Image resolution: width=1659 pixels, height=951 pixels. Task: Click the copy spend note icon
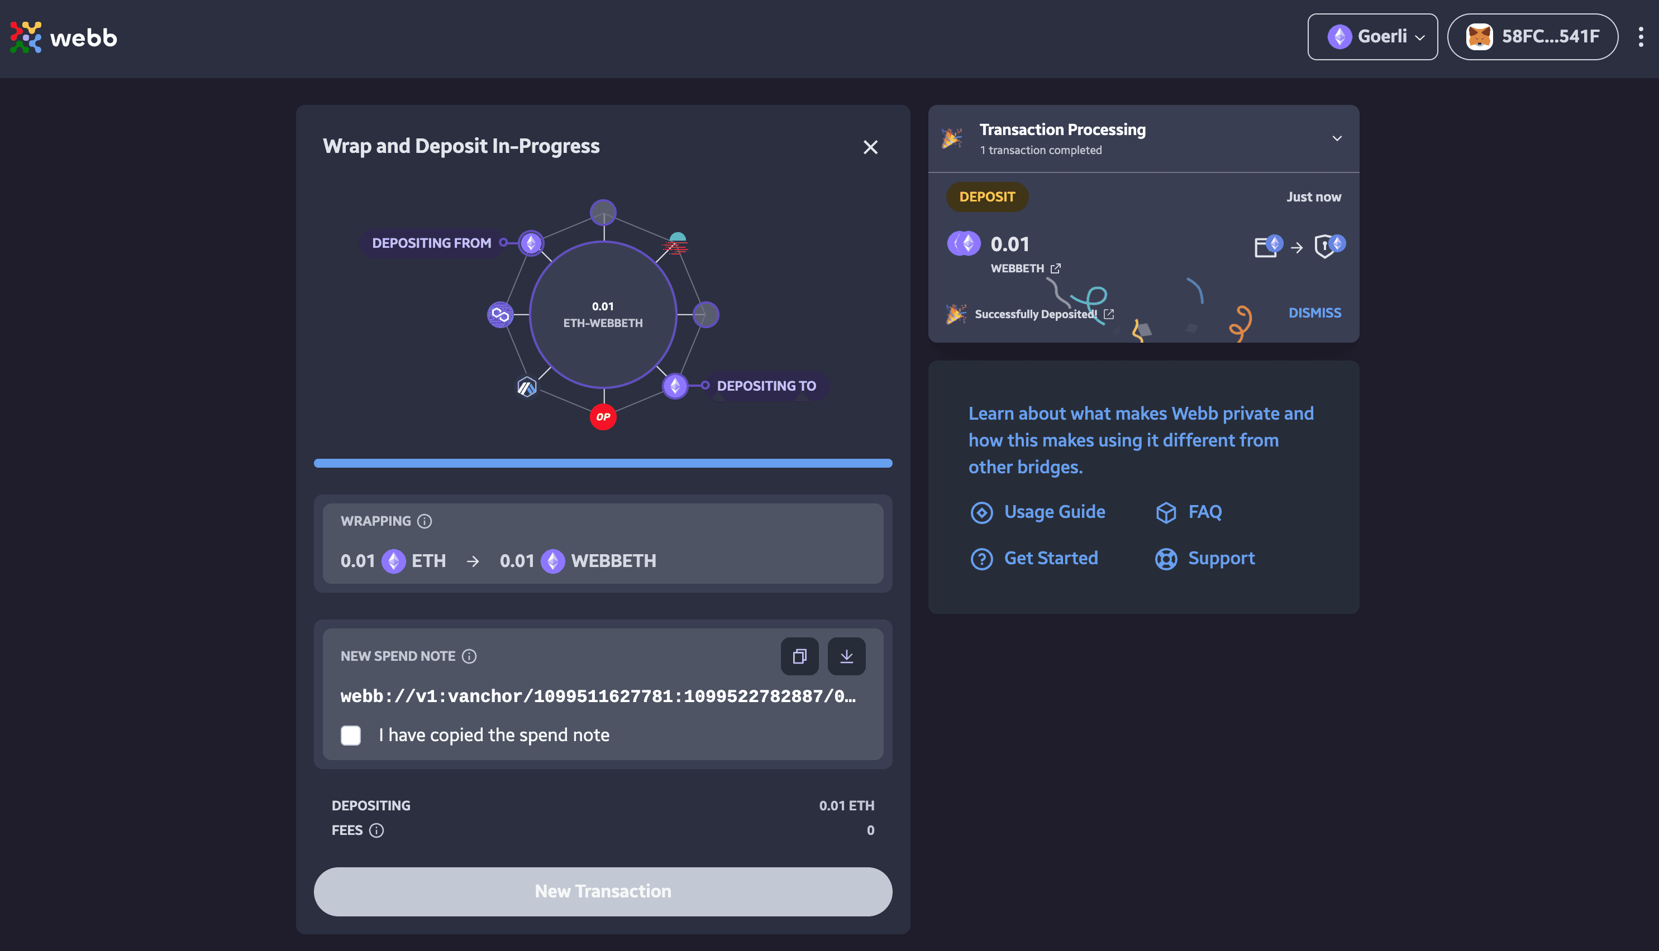coord(800,656)
